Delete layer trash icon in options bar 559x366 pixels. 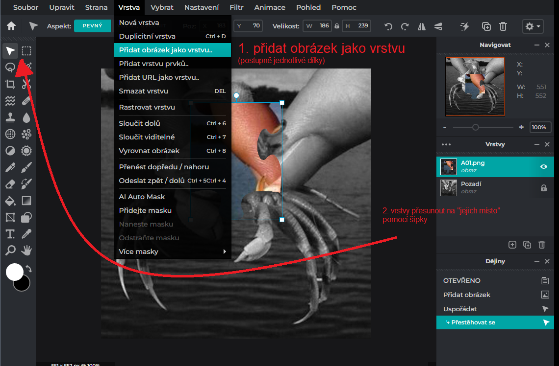tap(503, 26)
